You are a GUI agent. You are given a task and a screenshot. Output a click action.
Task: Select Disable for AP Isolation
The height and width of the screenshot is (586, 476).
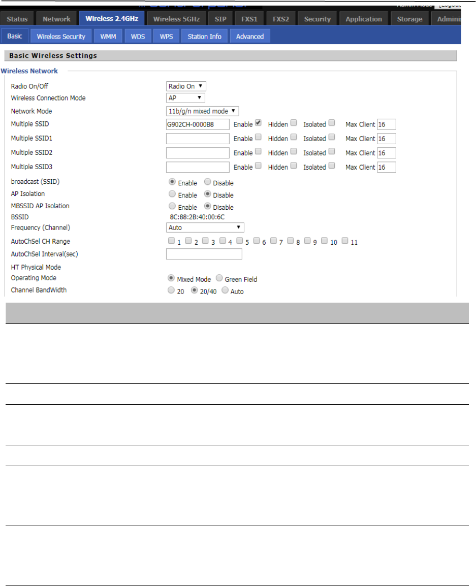click(208, 193)
